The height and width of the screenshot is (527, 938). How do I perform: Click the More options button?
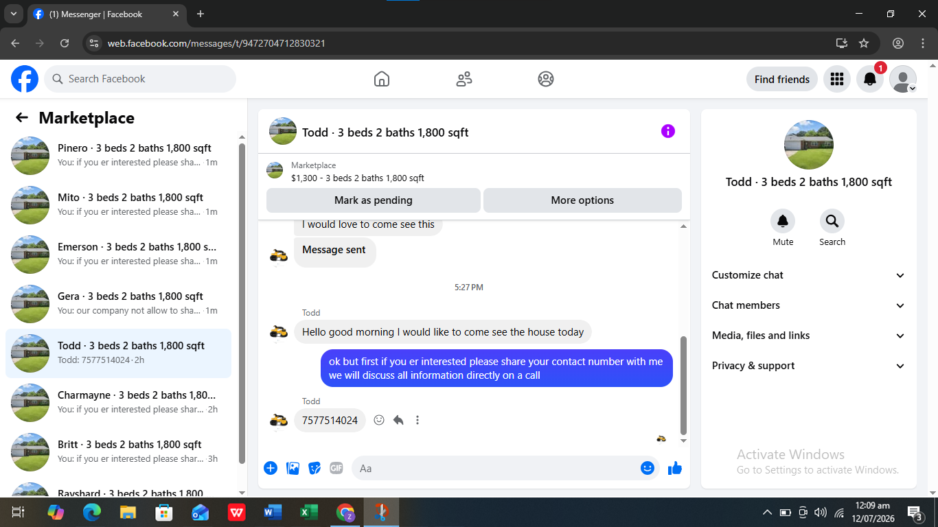point(582,200)
